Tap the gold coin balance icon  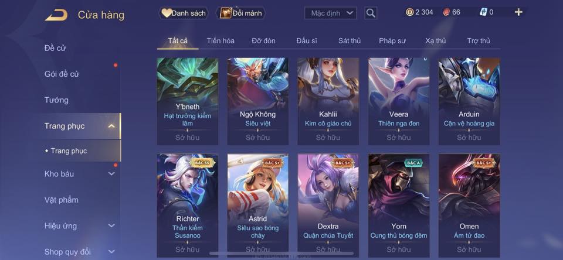(410, 12)
